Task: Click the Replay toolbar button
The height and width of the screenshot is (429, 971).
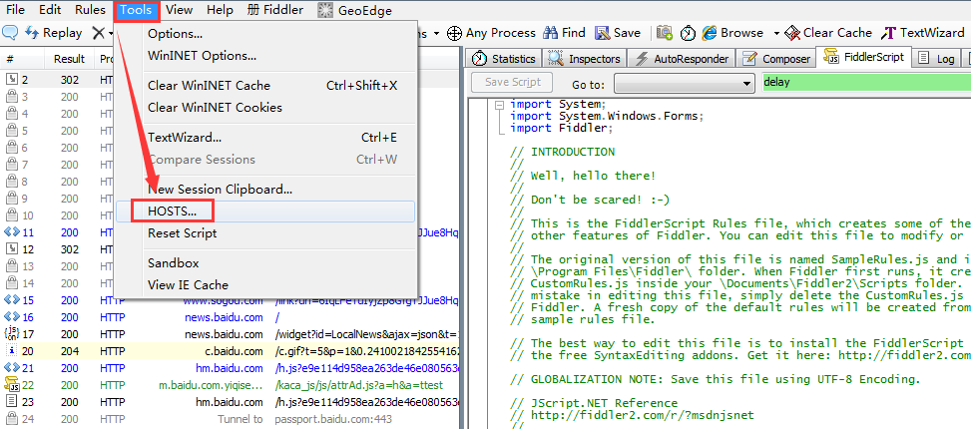Action: pos(53,33)
